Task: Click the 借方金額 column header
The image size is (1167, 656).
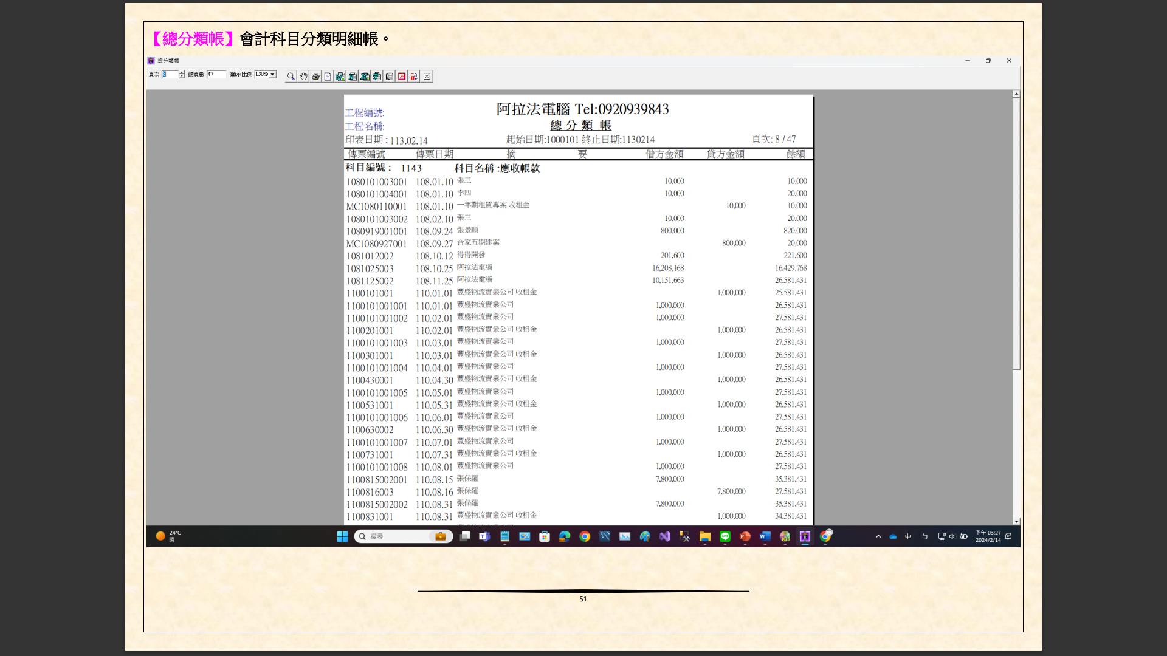Action: [664, 154]
